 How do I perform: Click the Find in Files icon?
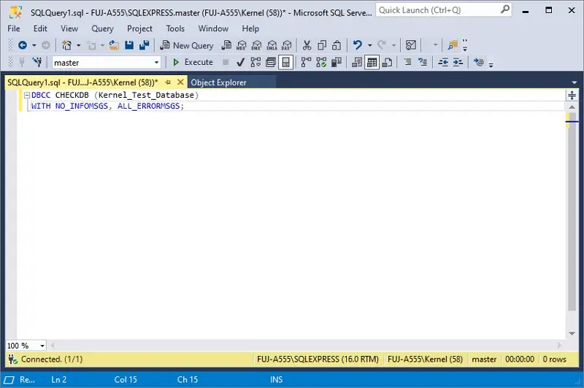453,45
